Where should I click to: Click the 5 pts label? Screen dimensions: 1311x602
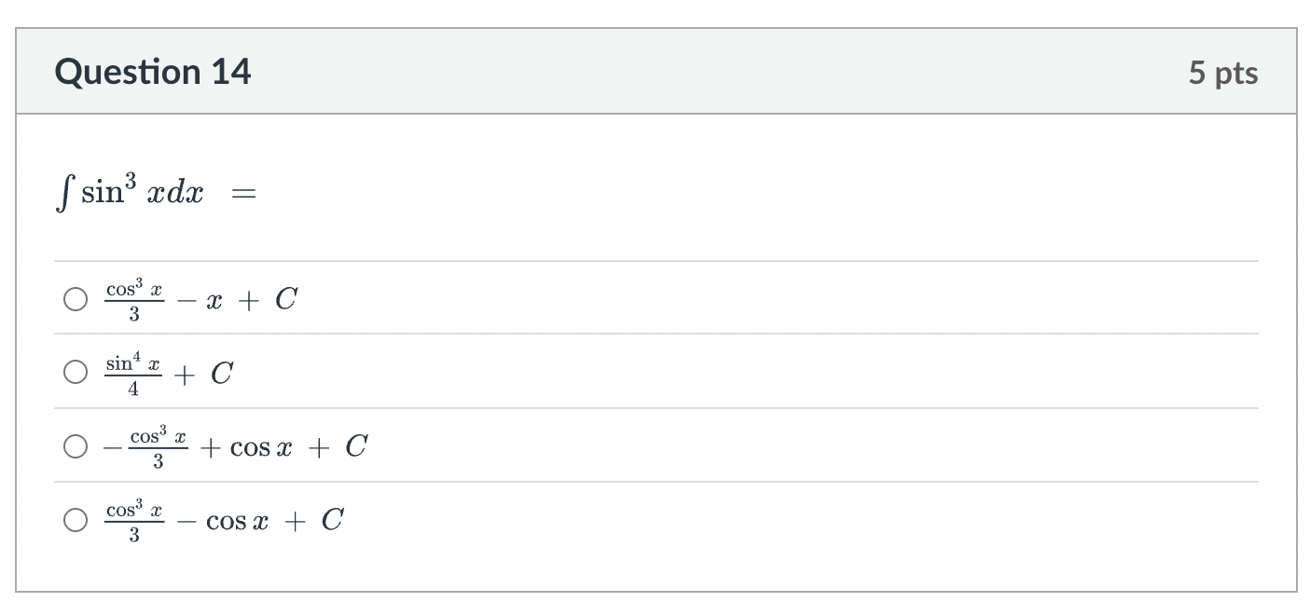(x=1223, y=73)
